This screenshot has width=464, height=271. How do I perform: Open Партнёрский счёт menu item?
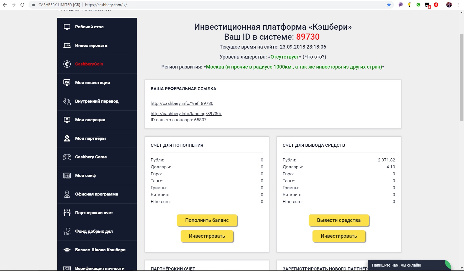[97, 213]
